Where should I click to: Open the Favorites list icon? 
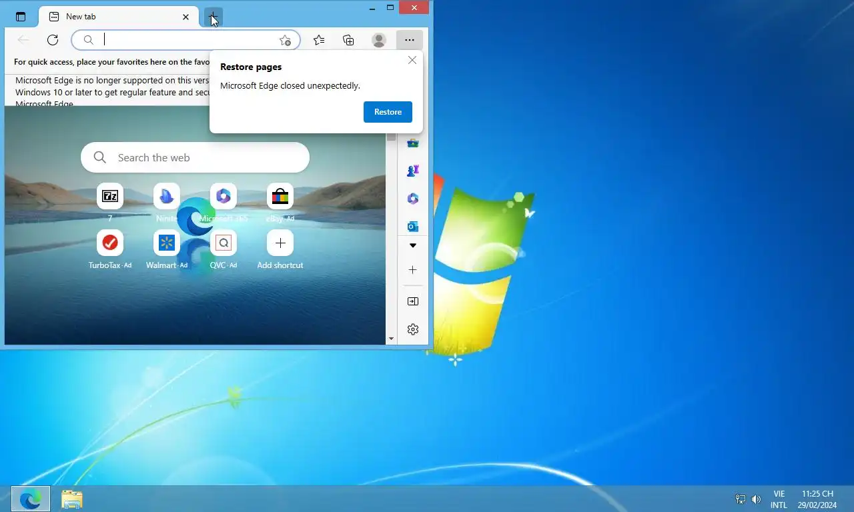coord(319,40)
